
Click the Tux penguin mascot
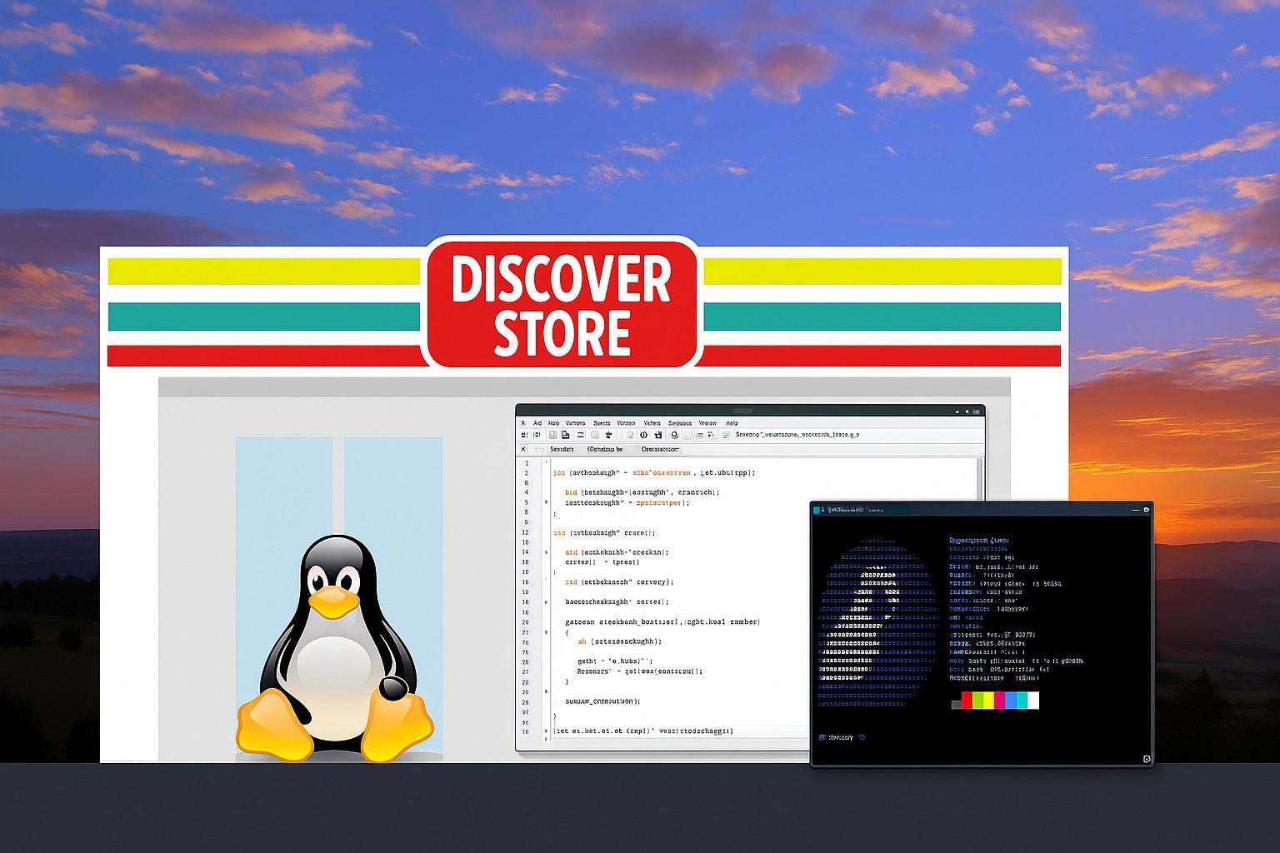click(335, 650)
